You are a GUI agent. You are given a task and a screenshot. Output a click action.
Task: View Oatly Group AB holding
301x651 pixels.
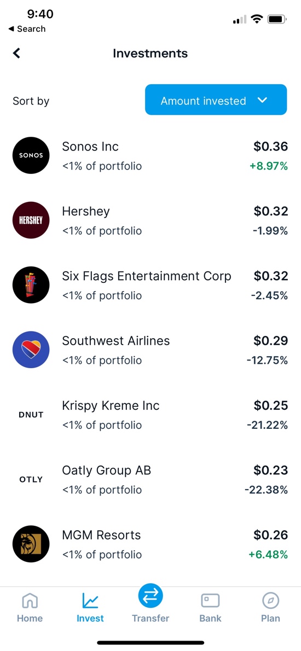click(x=150, y=479)
